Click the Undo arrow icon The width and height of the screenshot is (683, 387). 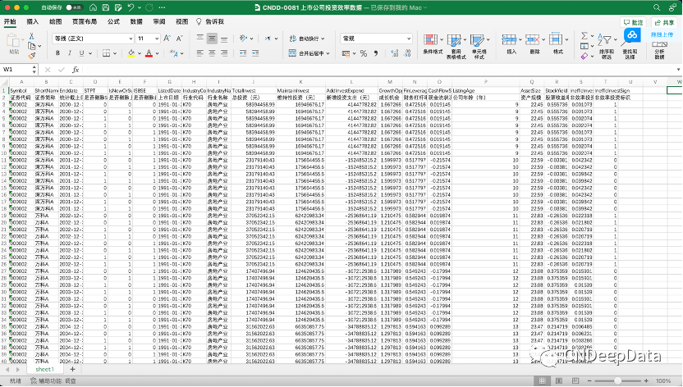tap(131, 7)
